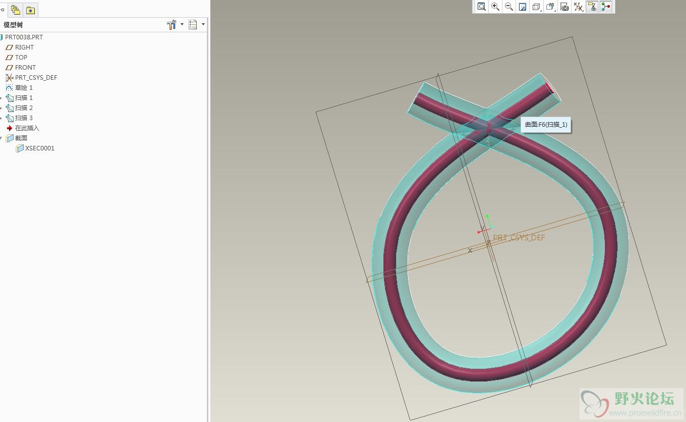The height and width of the screenshot is (422, 686).
Task: Open the Settings dropdown arrow
Action: click(x=182, y=24)
